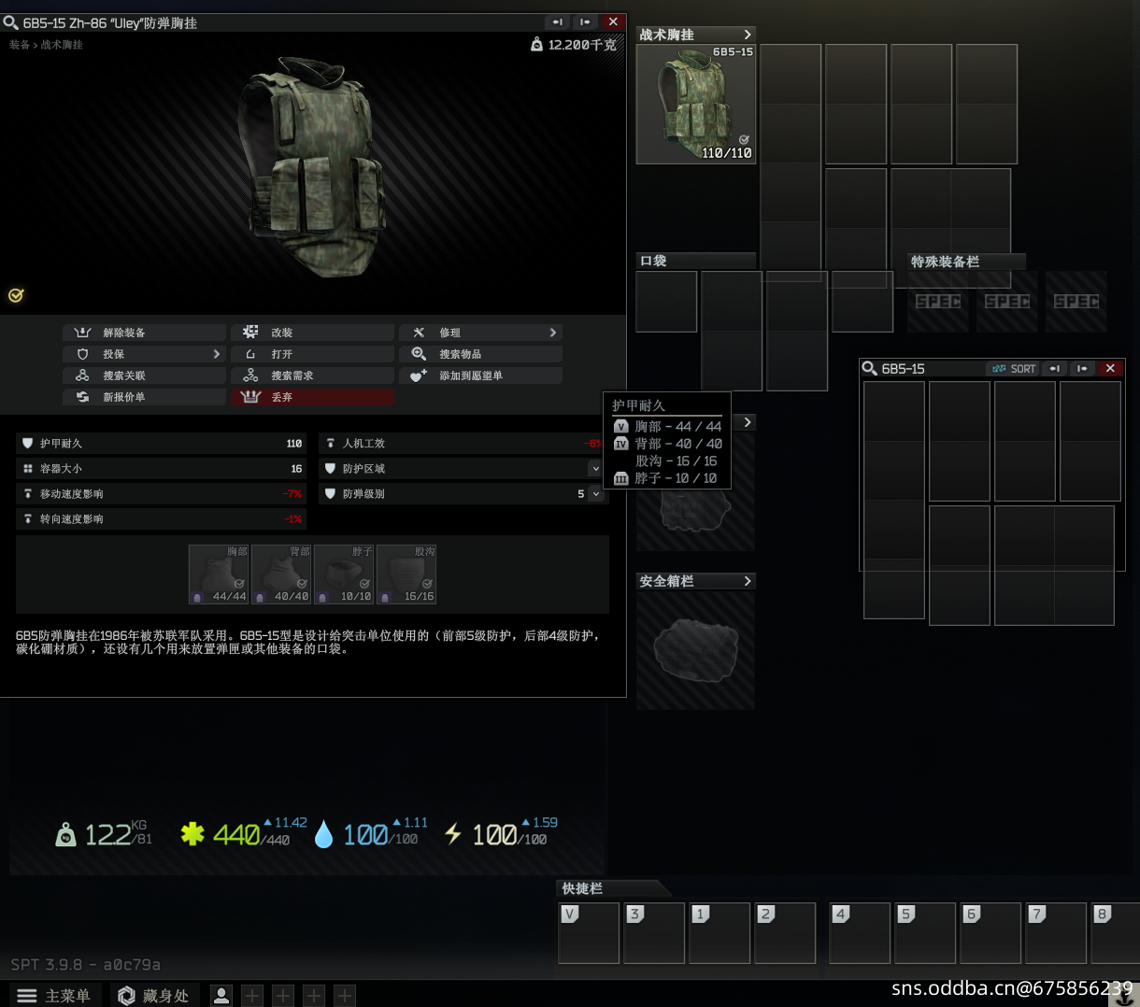Click the hideout hexagon icon beside 藏身处
The image size is (1140, 1007).
coord(126,996)
